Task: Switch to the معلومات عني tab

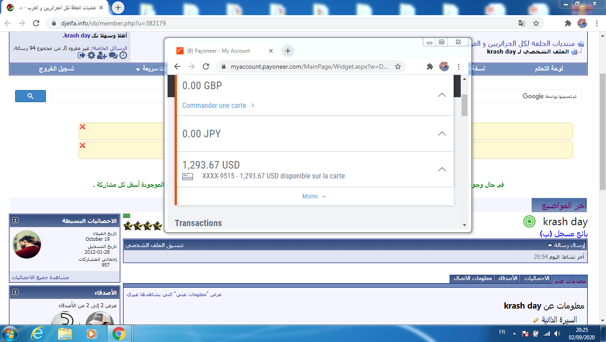Action: point(570,280)
